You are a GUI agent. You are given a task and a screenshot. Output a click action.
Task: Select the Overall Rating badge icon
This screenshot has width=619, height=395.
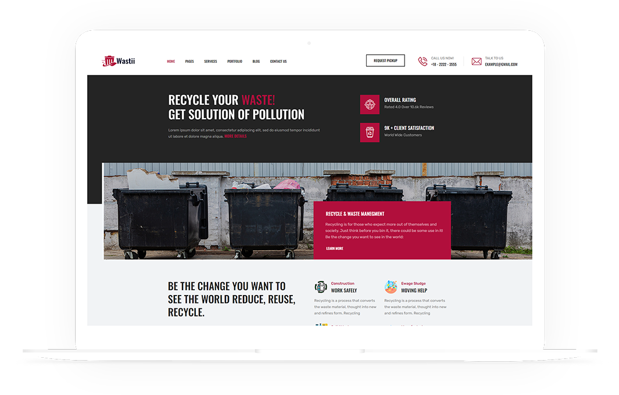tap(370, 104)
